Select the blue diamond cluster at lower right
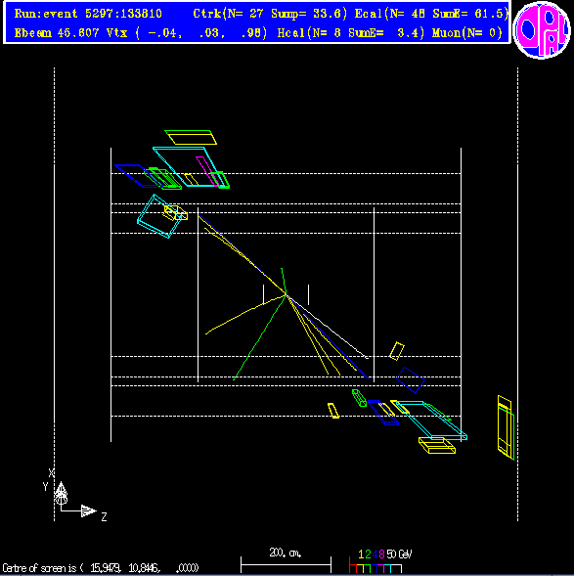Image resolution: width=574 pixels, height=576 pixels. coord(411,379)
